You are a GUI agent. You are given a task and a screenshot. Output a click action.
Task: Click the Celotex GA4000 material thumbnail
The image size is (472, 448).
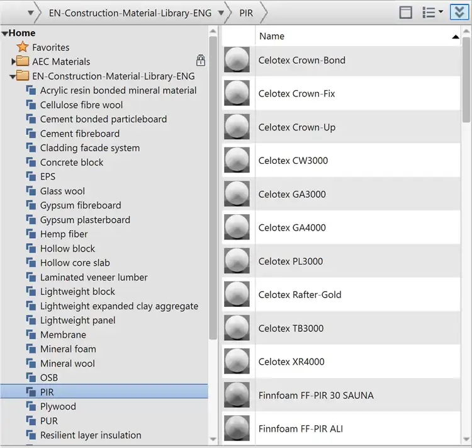click(x=237, y=227)
